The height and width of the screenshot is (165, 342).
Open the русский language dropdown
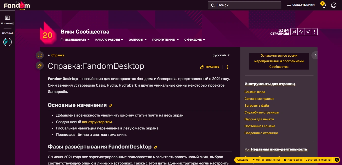tap(221, 55)
